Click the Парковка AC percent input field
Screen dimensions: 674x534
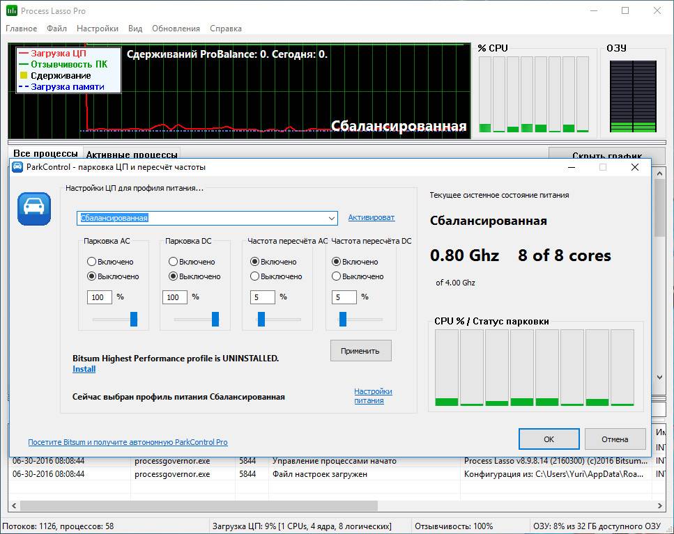(x=100, y=297)
